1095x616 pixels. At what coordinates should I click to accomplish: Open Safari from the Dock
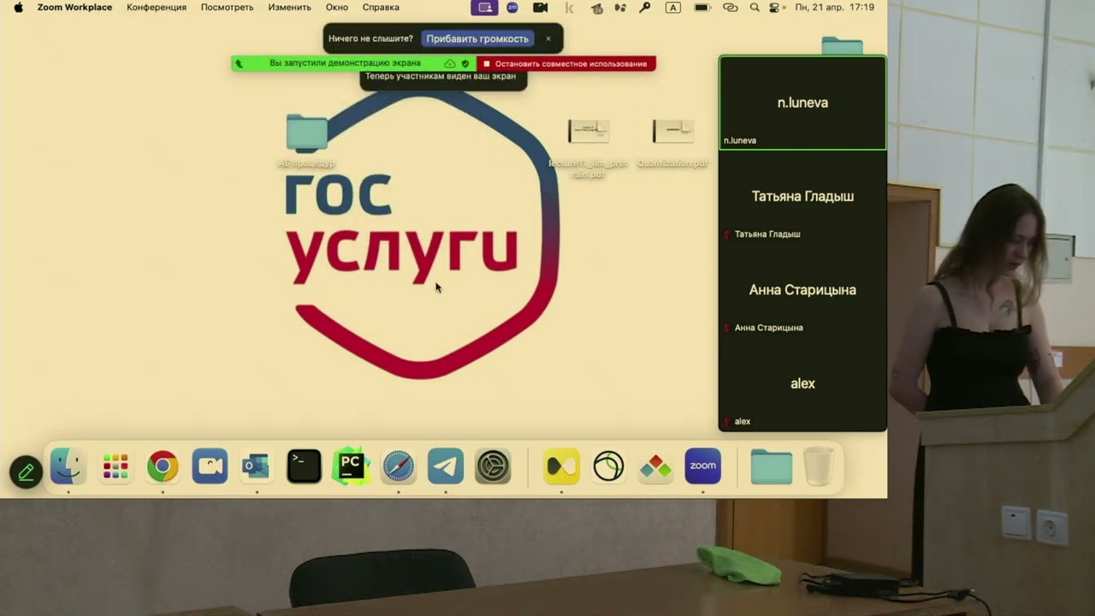pos(398,466)
